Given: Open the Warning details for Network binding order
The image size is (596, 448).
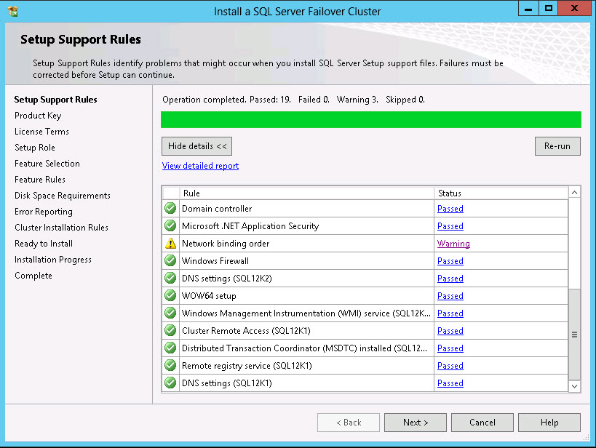Looking at the screenshot, I should (453, 243).
